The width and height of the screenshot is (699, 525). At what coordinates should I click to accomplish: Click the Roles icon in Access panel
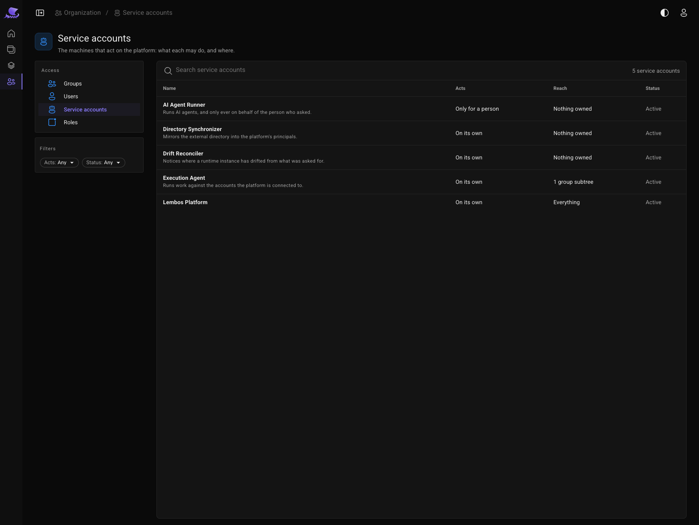tap(52, 122)
